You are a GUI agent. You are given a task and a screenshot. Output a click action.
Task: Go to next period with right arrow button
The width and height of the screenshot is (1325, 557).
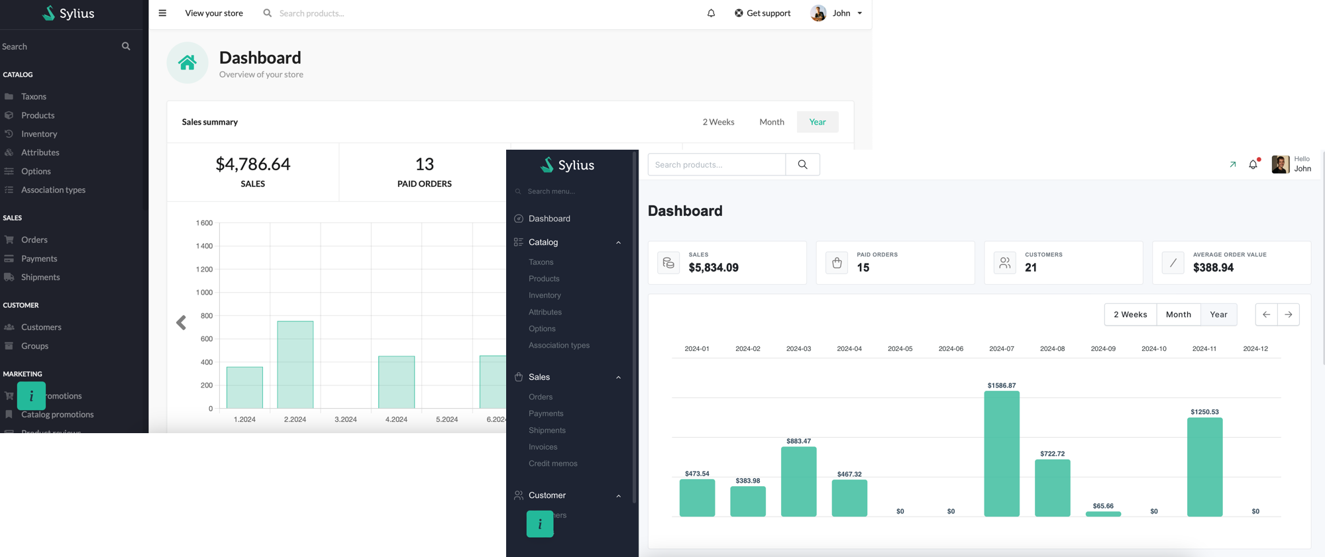point(1289,315)
